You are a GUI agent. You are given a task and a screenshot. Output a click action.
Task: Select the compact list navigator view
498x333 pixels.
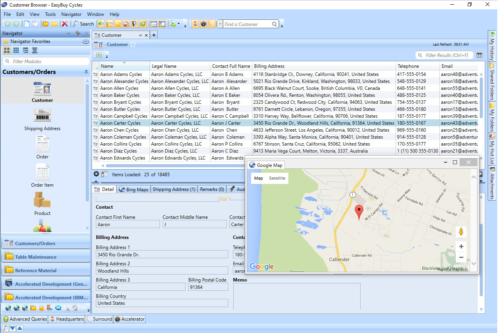coord(35,50)
